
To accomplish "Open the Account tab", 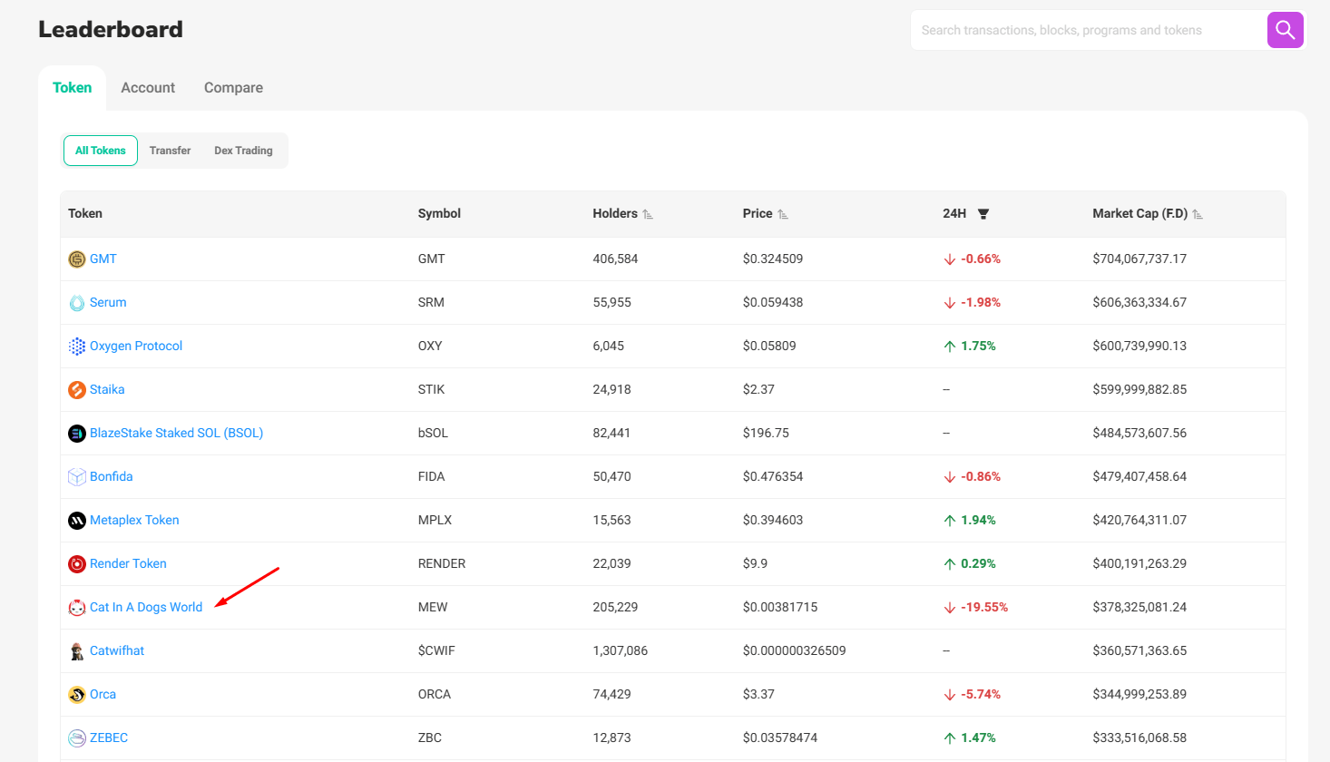I will 148,88.
